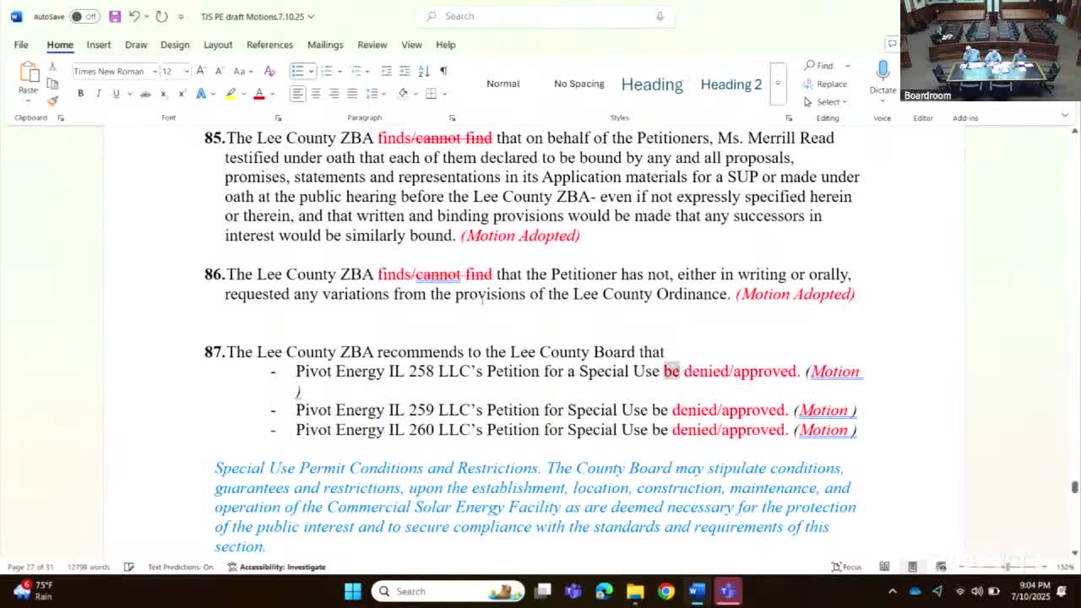Redo the last action

point(162,16)
